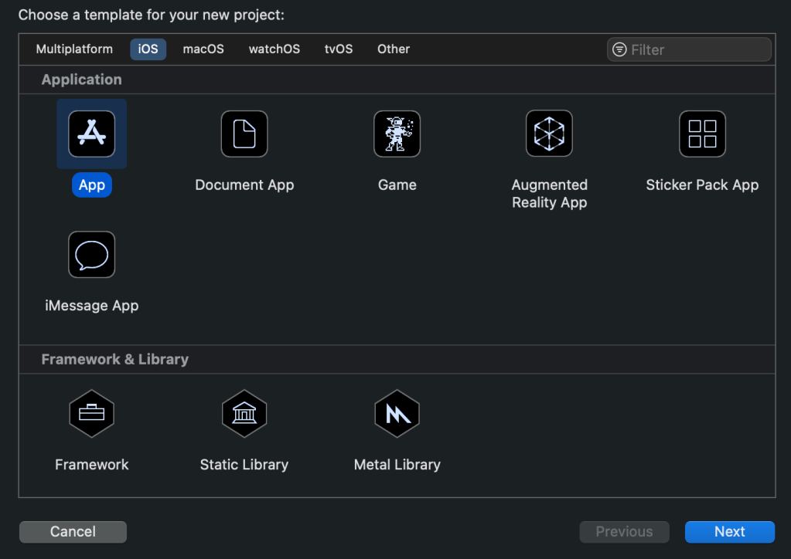This screenshot has width=791, height=559.
Task: Click the Sticker Pack App label
Action: tap(702, 185)
